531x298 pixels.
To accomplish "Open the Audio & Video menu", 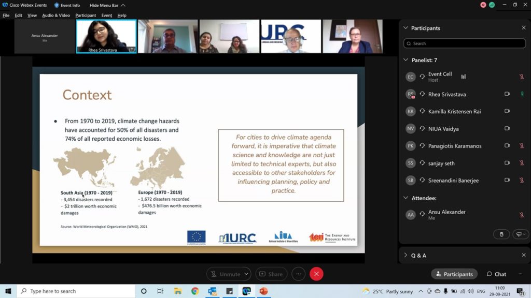I will (x=56, y=16).
